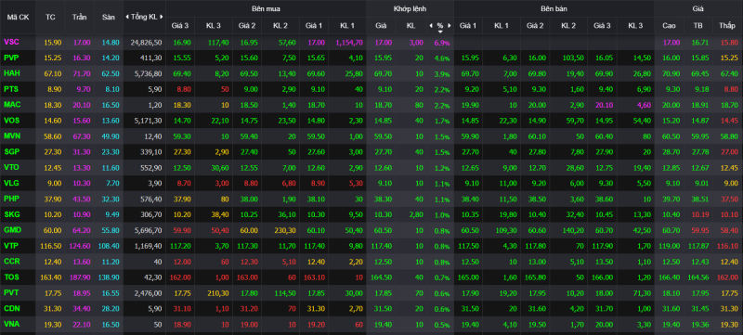Image resolution: width=743 pixels, height=335 pixels.
Task: Click the Bên mua group header
Action: tap(266, 8)
